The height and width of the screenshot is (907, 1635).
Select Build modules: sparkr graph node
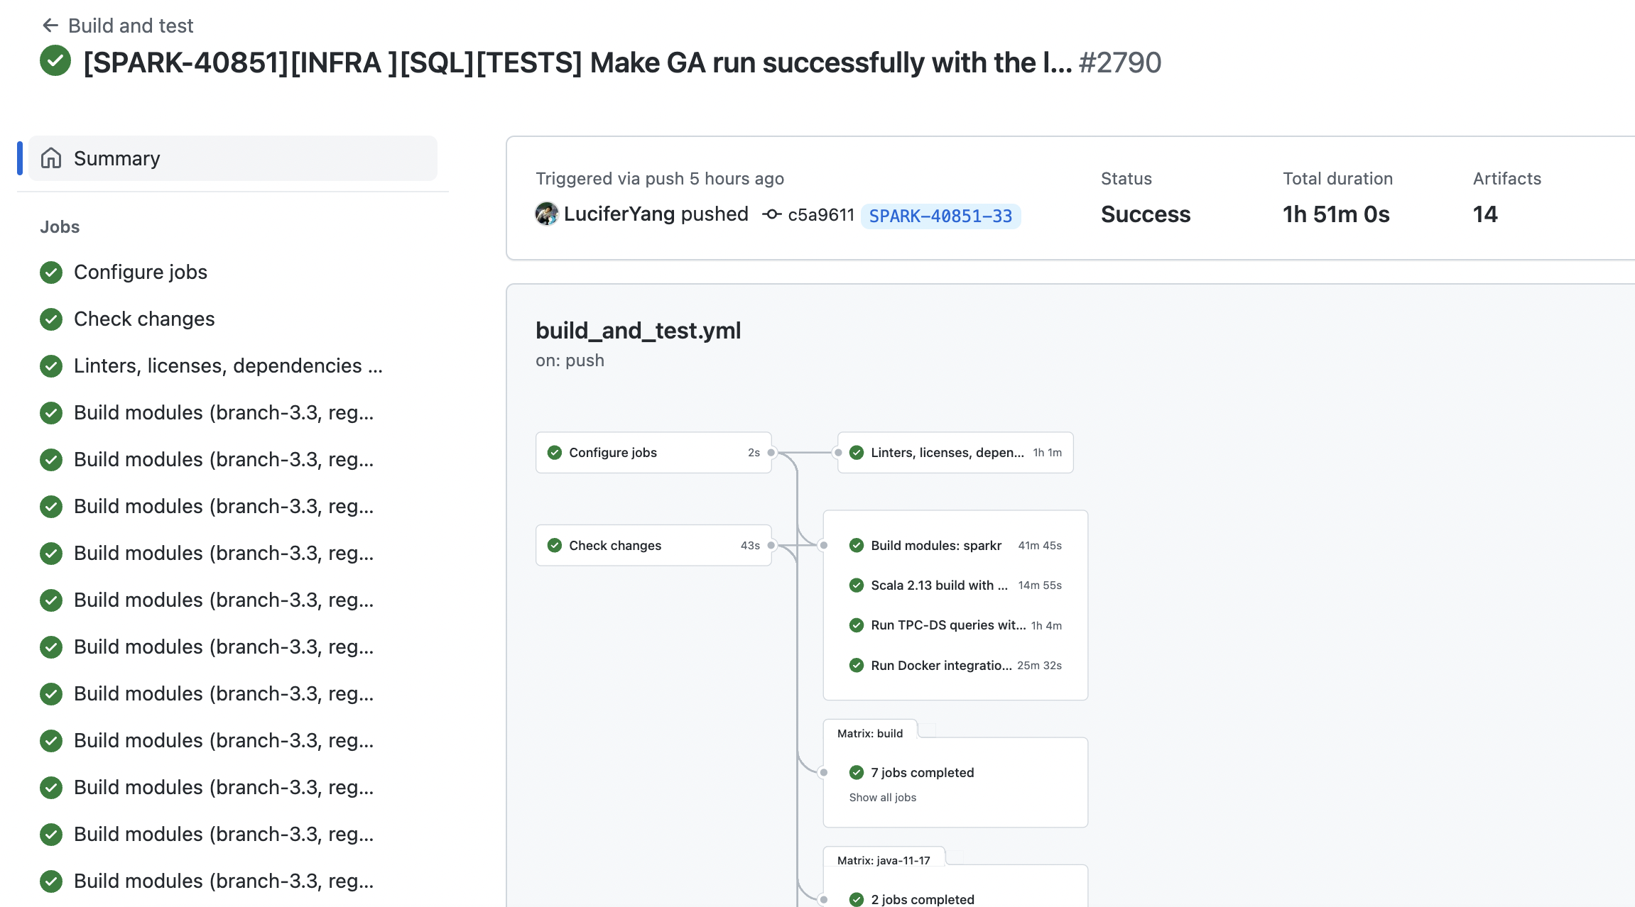tap(935, 546)
